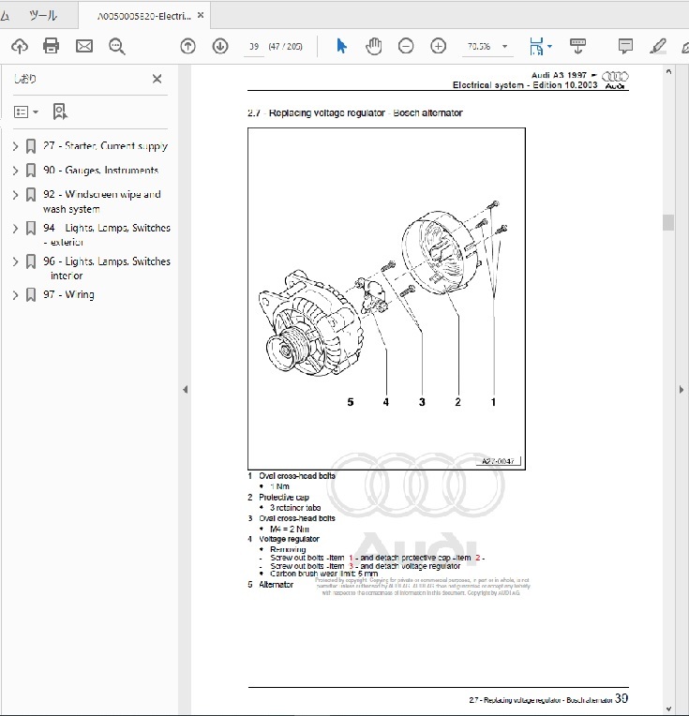Expand right pane with triangle arrow
Screen dimensions: 689x716
coord(682,390)
